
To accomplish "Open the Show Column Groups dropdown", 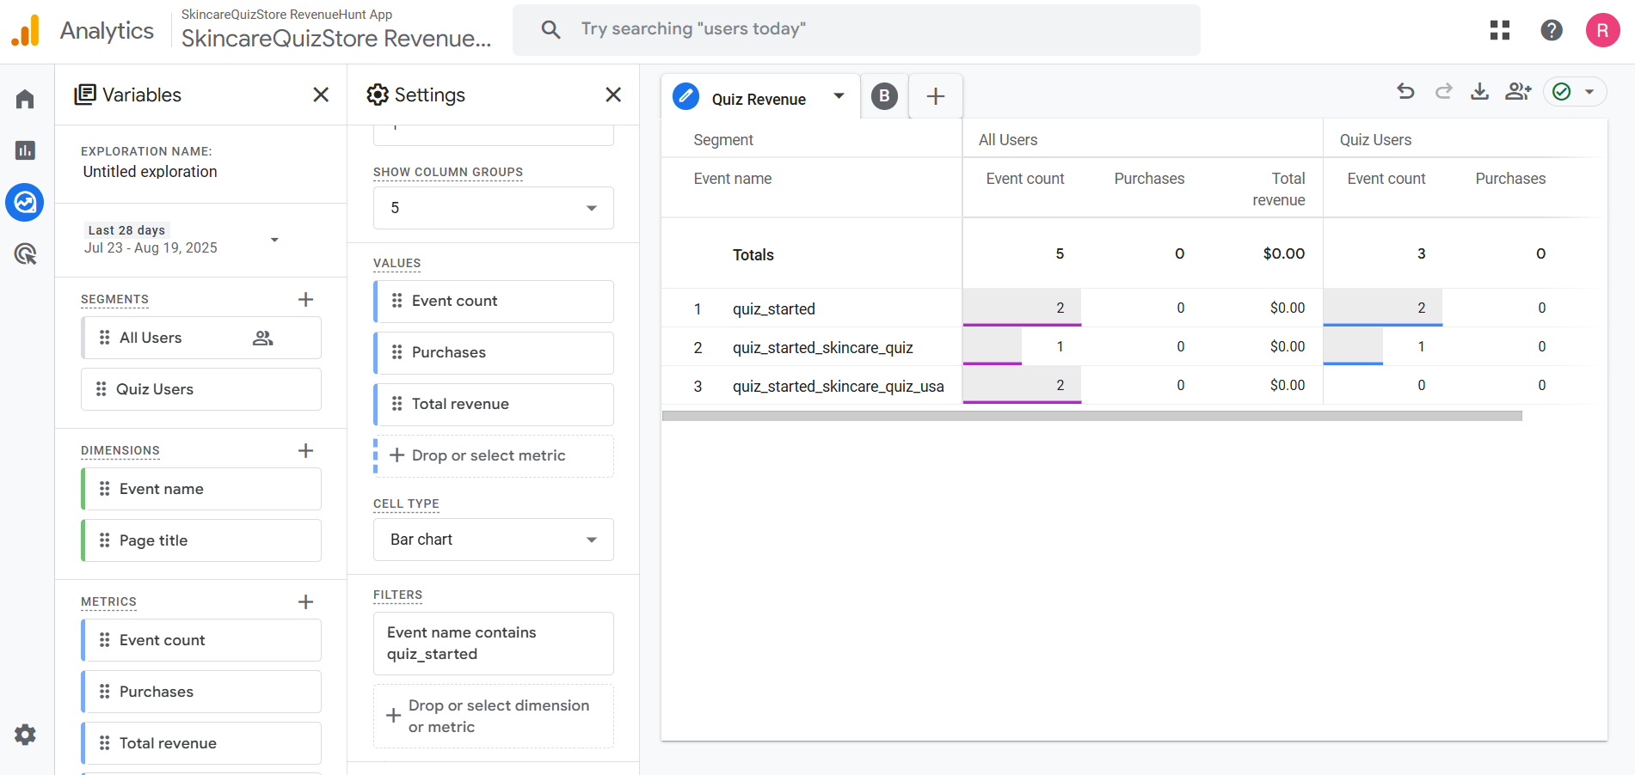I will click(494, 208).
